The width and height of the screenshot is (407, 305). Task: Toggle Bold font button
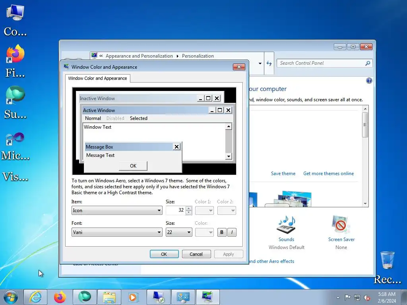pyautogui.click(x=222, y=232)
